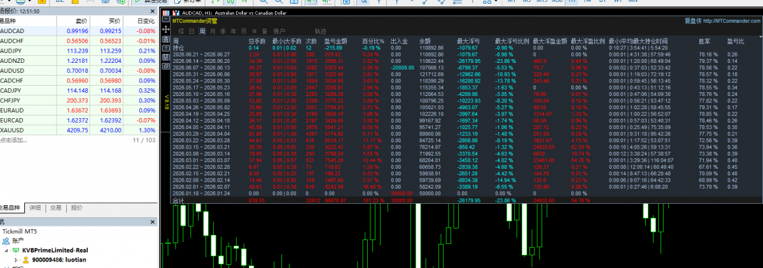Select the AUDCAD row in Market Watch

pos(78,31)
